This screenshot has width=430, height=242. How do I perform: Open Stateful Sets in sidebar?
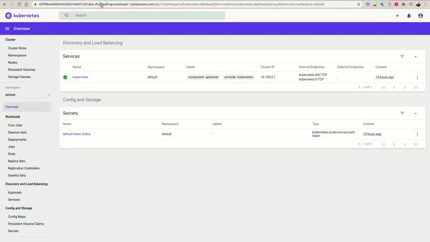pos(17,175)
